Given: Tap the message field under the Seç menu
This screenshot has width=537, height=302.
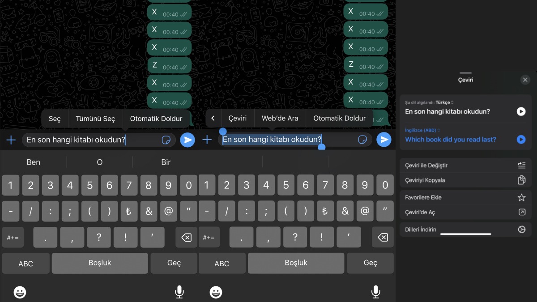Looking at the screenshot, I should [x=98, y=140].
